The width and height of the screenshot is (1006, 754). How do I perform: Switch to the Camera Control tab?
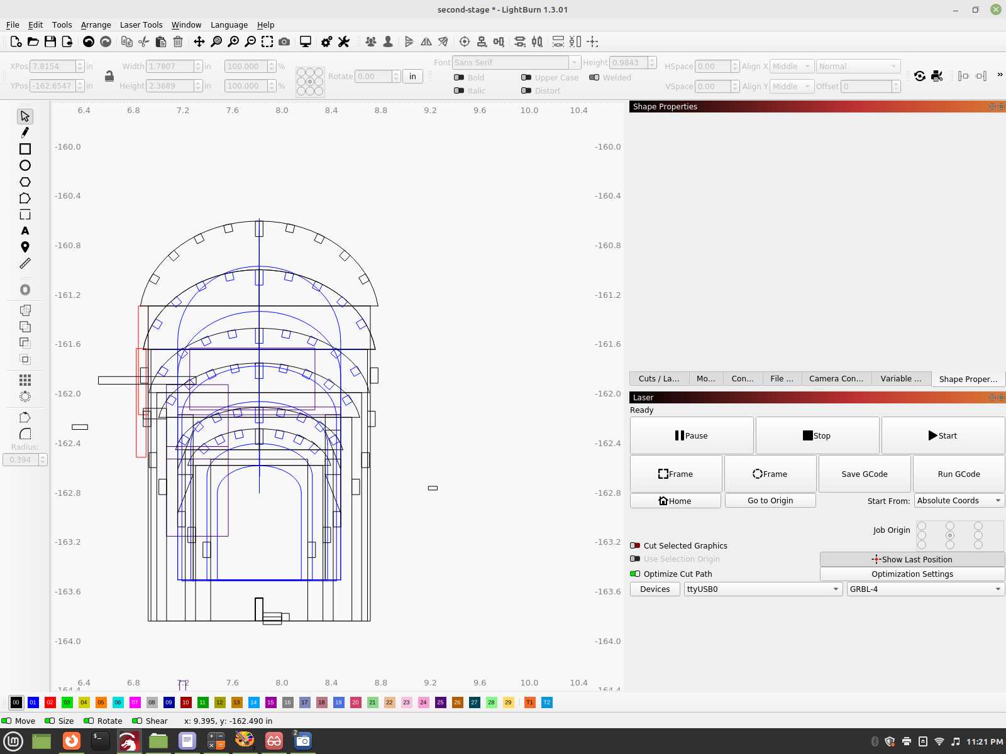(x=836, y=378)
